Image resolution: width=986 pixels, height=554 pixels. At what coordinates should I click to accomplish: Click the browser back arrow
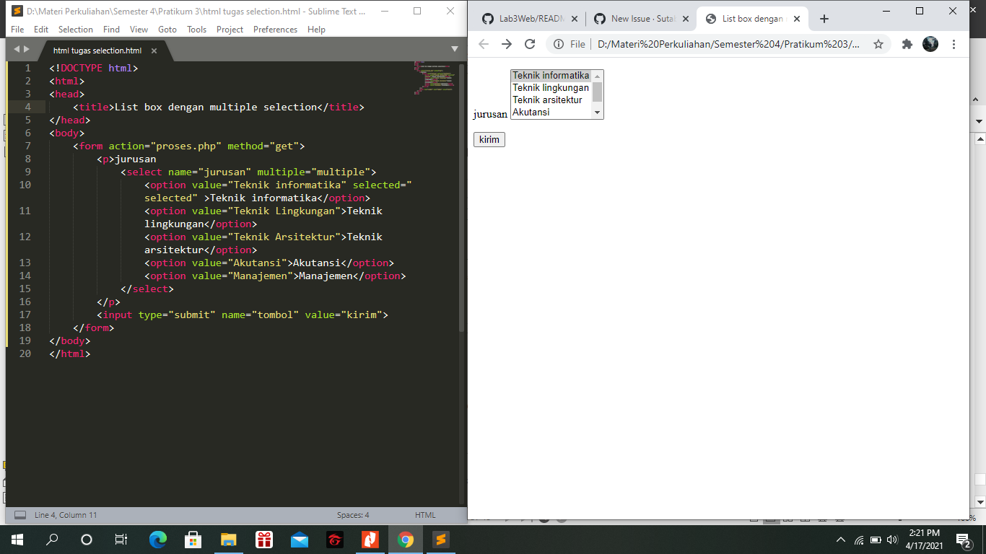click(x=483, y=44)
